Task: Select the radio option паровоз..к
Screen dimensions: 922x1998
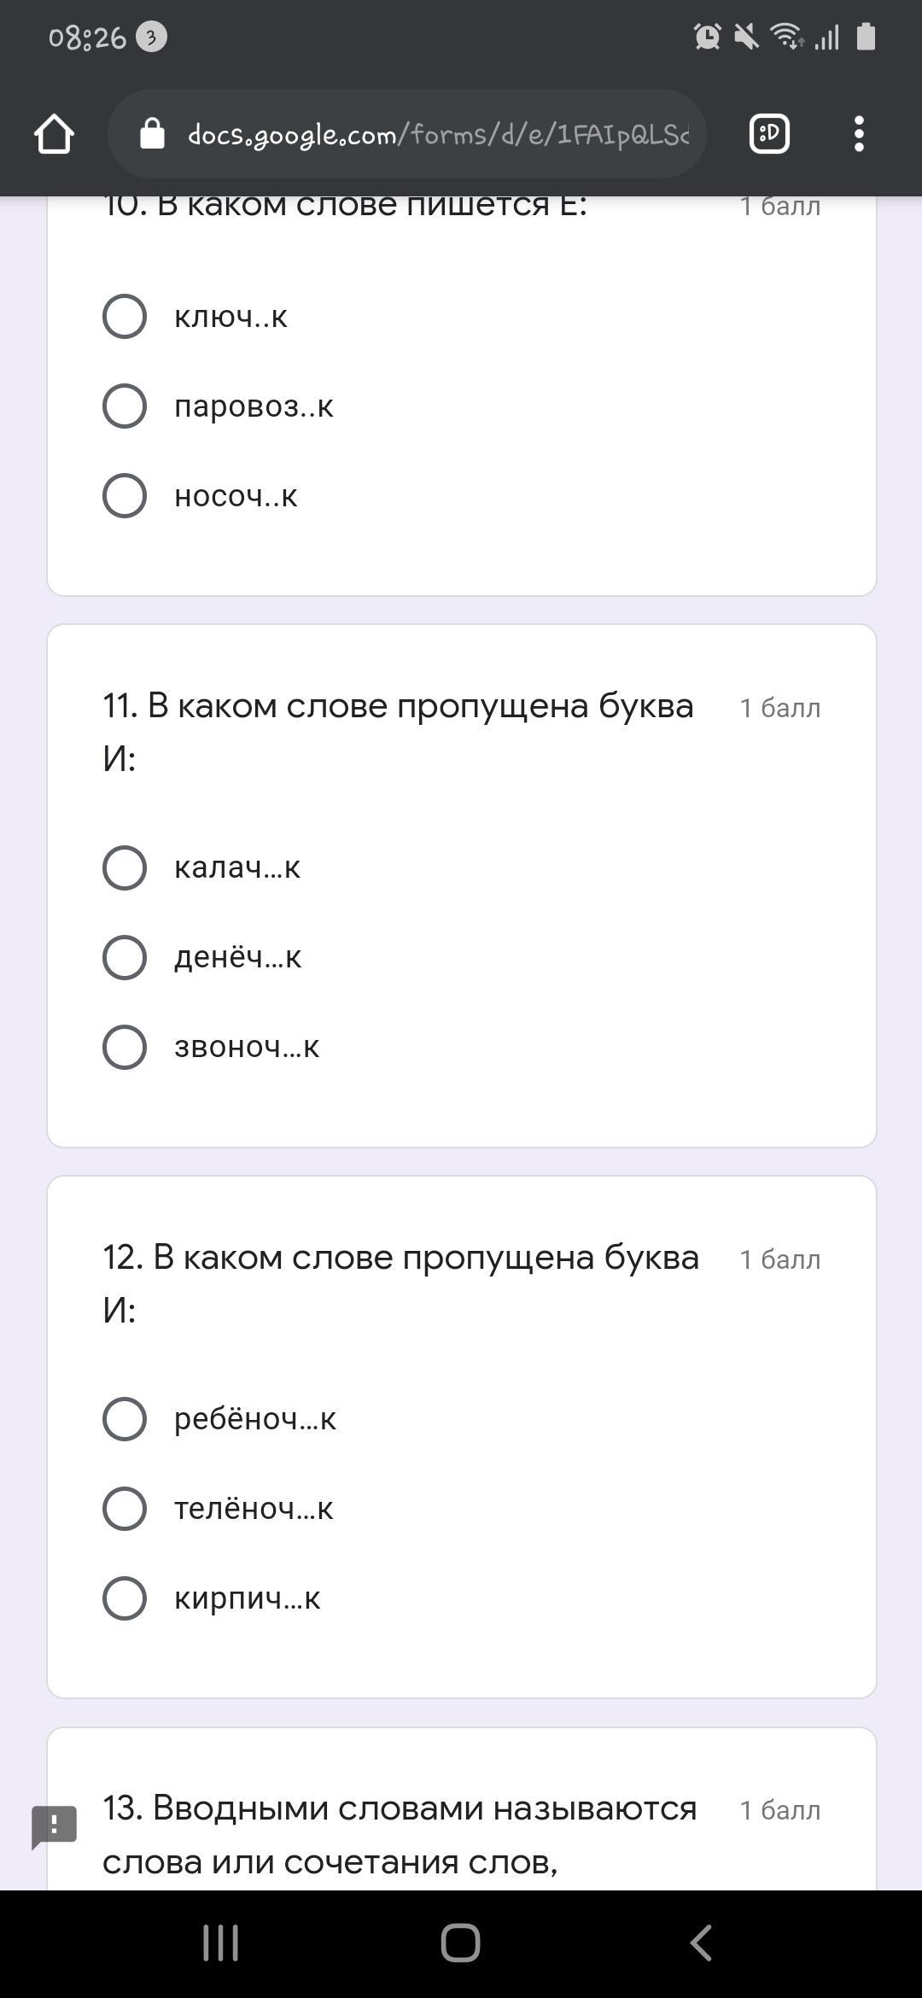Action: click(x=125, y=406)
